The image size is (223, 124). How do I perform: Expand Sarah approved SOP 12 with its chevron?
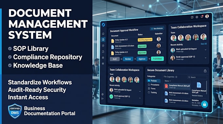(206, 58)
